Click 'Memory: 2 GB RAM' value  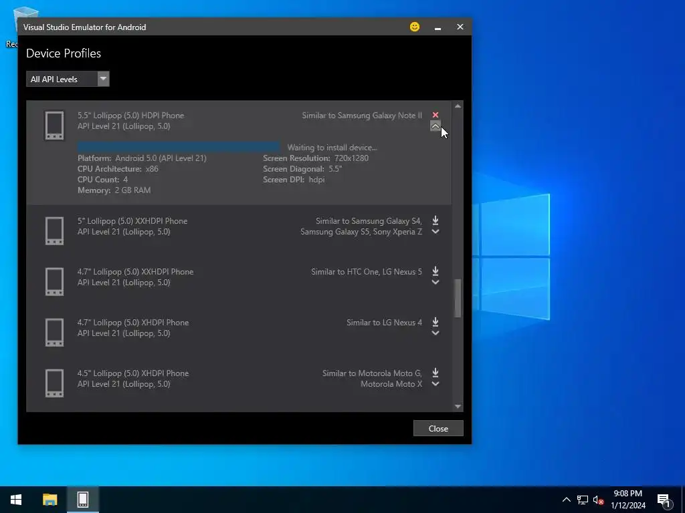coord(114,190)
